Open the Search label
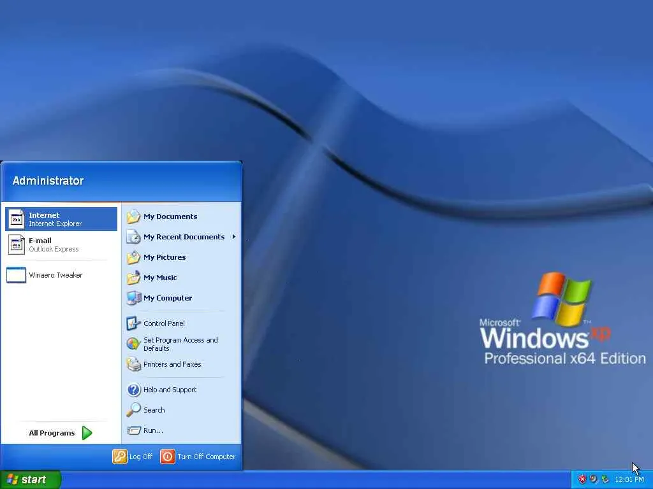This screenshot has height=489, width=653. (154, 410)
